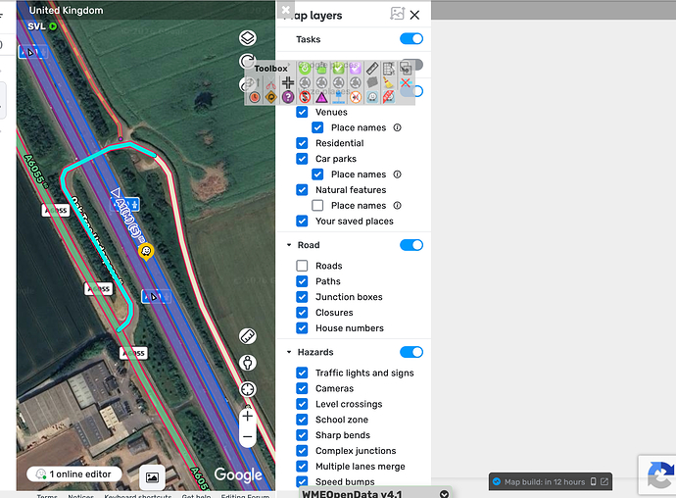The height and width of the screenshot is (498, 676).
Task: Uncheck the Paths checkbox
Action: point(302,281)
